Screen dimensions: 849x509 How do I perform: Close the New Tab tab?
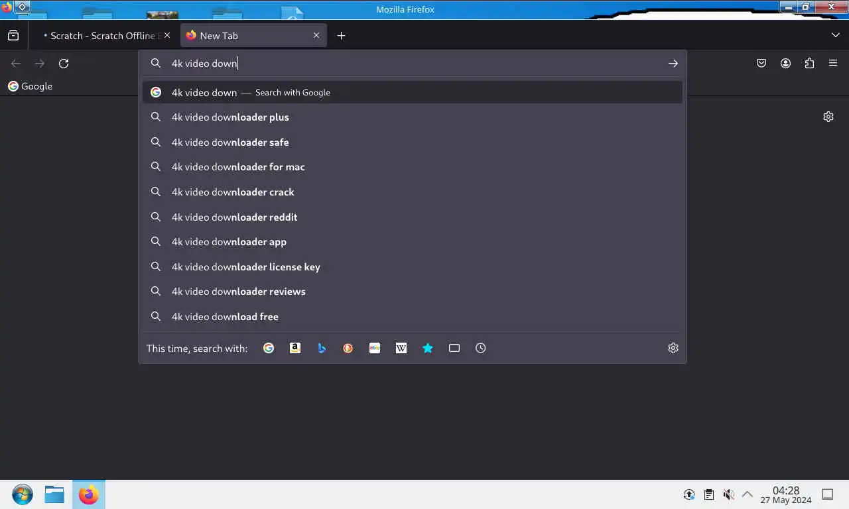316,36
